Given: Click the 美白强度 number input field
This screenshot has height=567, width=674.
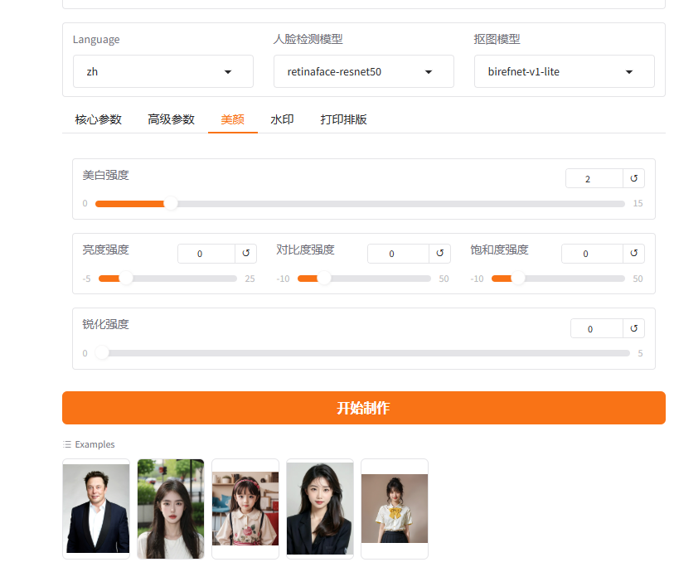Looking at the screenshot, I should tap(594, 178).
